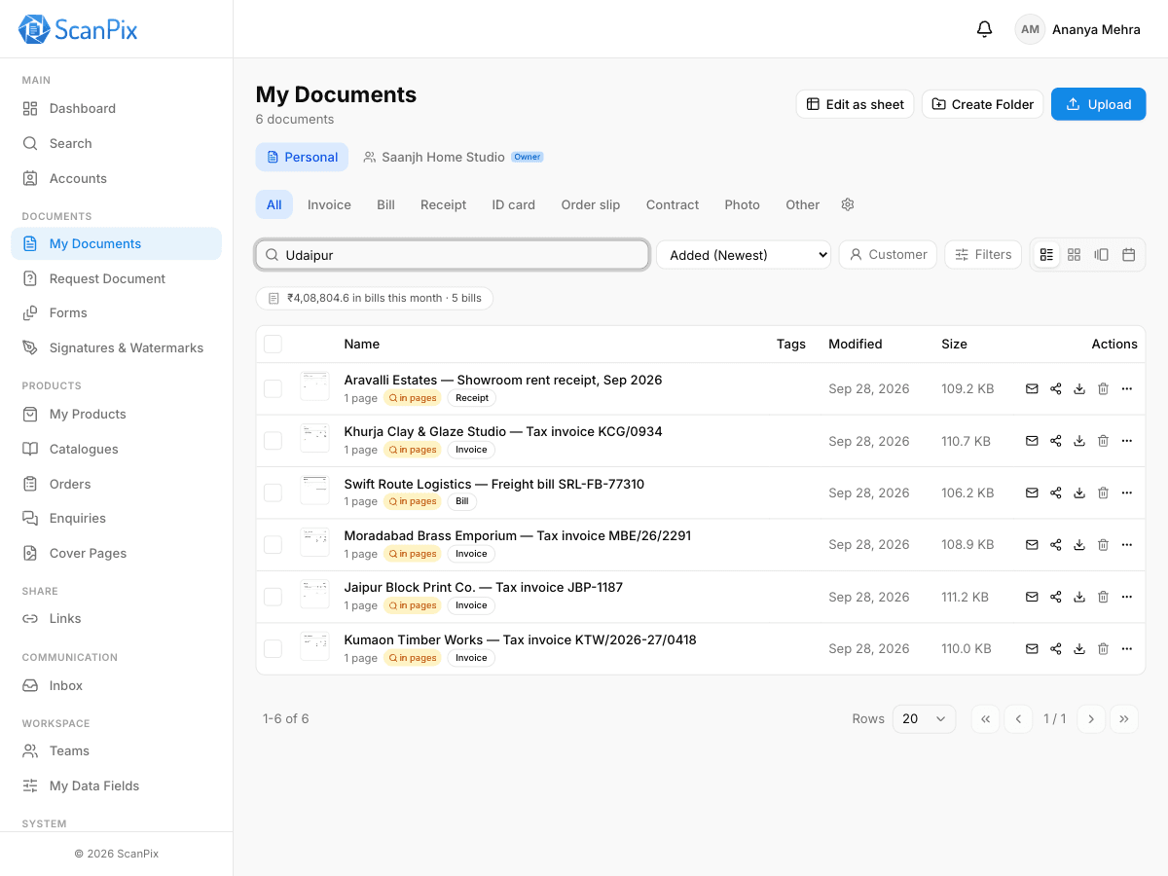The height and width of the screenshot is (876, 1168).
Task: Tick the Jaipur Block Print checkbox
Action: point(273,597)
